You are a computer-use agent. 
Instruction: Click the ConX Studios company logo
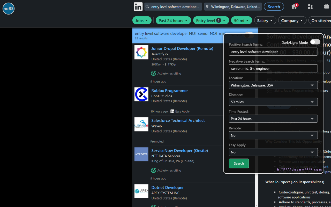point(141,94)
